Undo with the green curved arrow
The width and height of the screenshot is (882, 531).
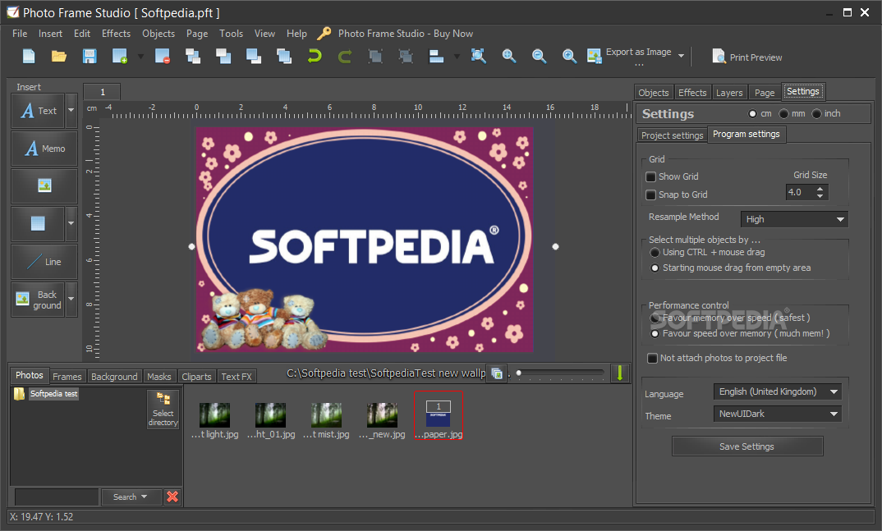(x=315, y=56)
